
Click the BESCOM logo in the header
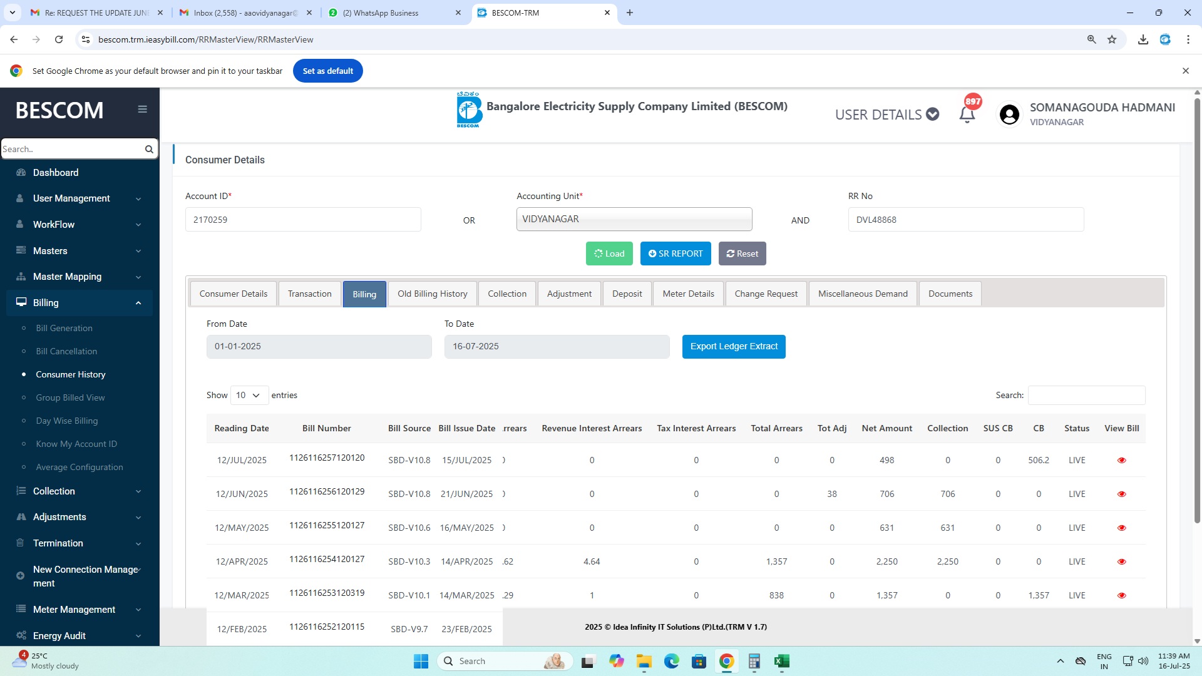pos(469,110)
